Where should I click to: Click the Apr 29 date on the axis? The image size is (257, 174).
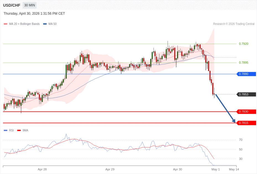[x=110, y=169]
